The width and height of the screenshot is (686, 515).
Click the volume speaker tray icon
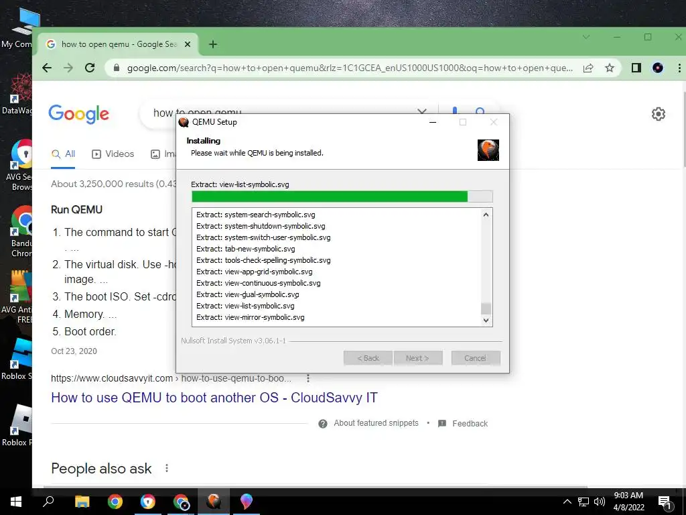(x=600, y=502)
